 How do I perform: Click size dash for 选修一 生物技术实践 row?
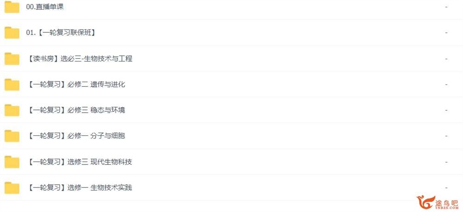446,188
